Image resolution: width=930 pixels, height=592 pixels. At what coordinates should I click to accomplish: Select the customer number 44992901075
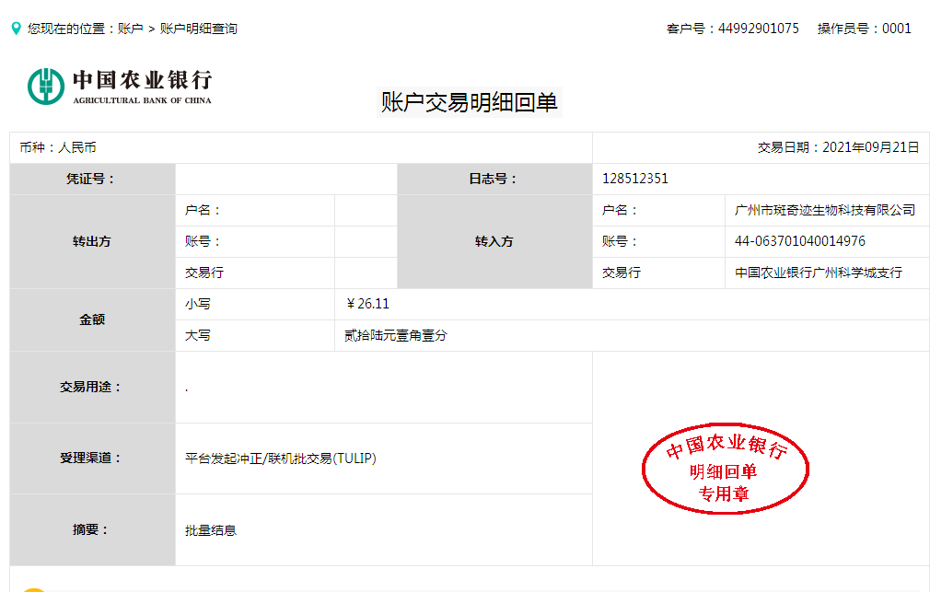[758, 29]
